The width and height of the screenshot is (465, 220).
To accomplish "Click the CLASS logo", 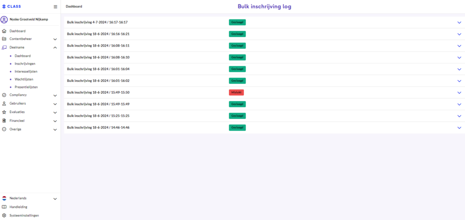I will [x=11, y=7].
